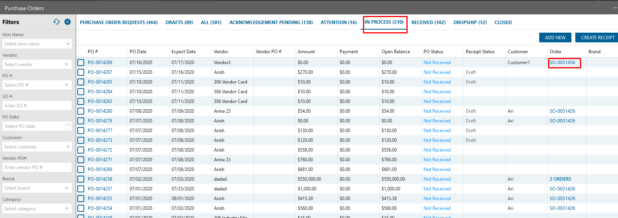This screenshot has height=218, width=618.
Task: Open the PO date calendar picker
Action: (68, 126)
